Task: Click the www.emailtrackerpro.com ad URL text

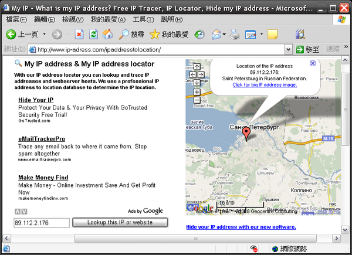Action: [45, 159]
